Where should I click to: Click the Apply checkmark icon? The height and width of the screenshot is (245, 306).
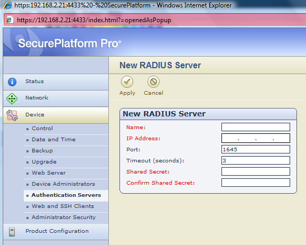pyautogui.click(x=127, y=81)
